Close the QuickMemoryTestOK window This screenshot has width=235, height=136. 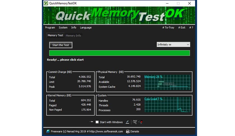[189, 3]
